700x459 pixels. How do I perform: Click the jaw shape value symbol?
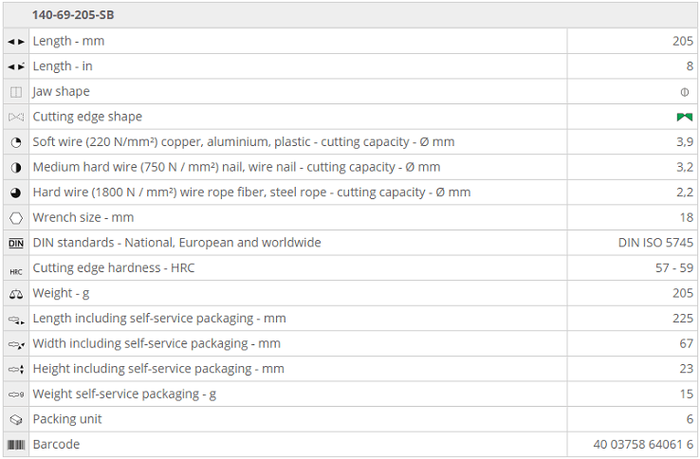[684, 92]
